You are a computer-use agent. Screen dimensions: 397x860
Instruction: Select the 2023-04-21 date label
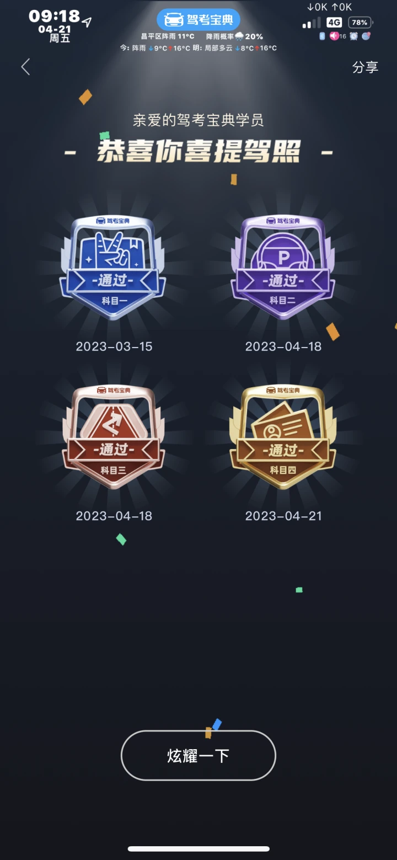[x=283, y=516]
